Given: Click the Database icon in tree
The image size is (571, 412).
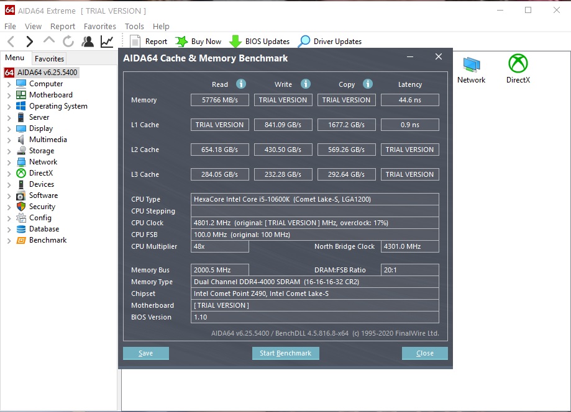Looking at the screenshot, I should [x=21, y=229].
